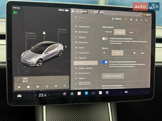
Task: Select the Светлый display mode
Action: (108, 32)
